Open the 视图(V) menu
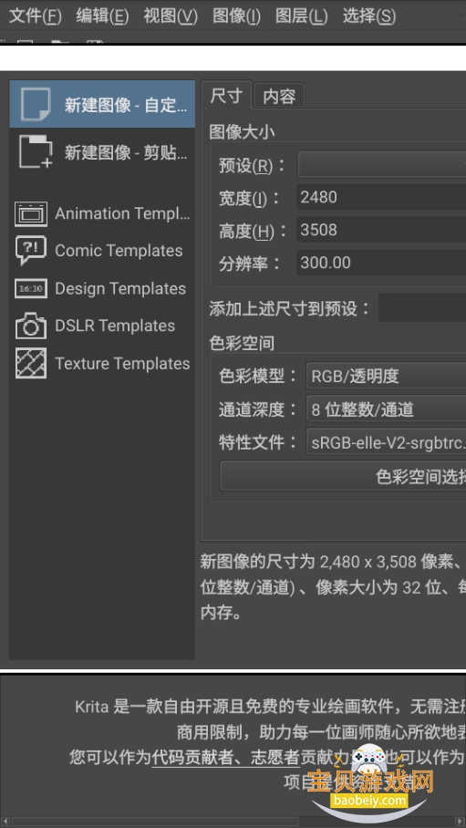Image resolution: width=466 pixels, height=828 pixels. tap(171, 16)
